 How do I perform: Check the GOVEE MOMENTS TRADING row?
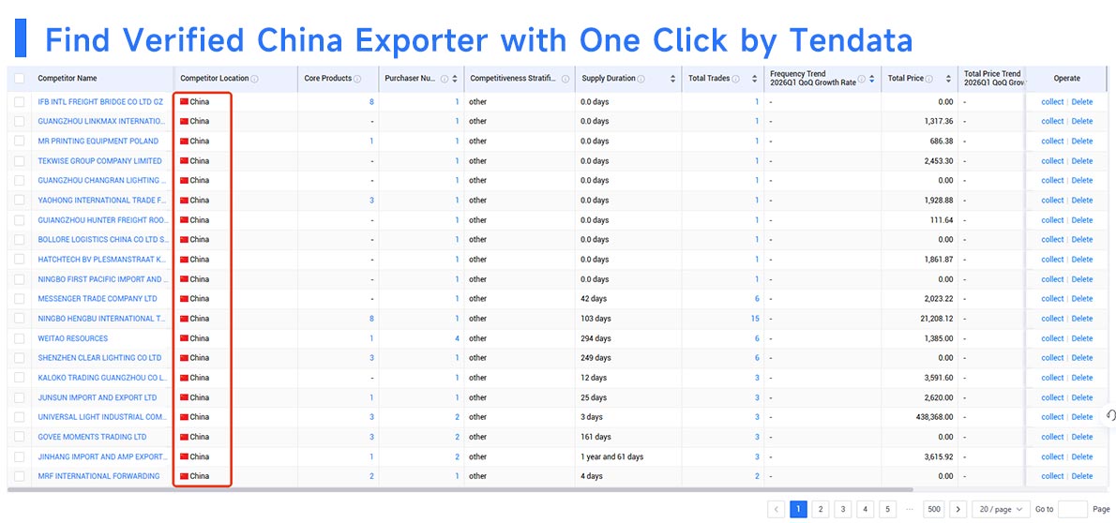coord(19,437)
